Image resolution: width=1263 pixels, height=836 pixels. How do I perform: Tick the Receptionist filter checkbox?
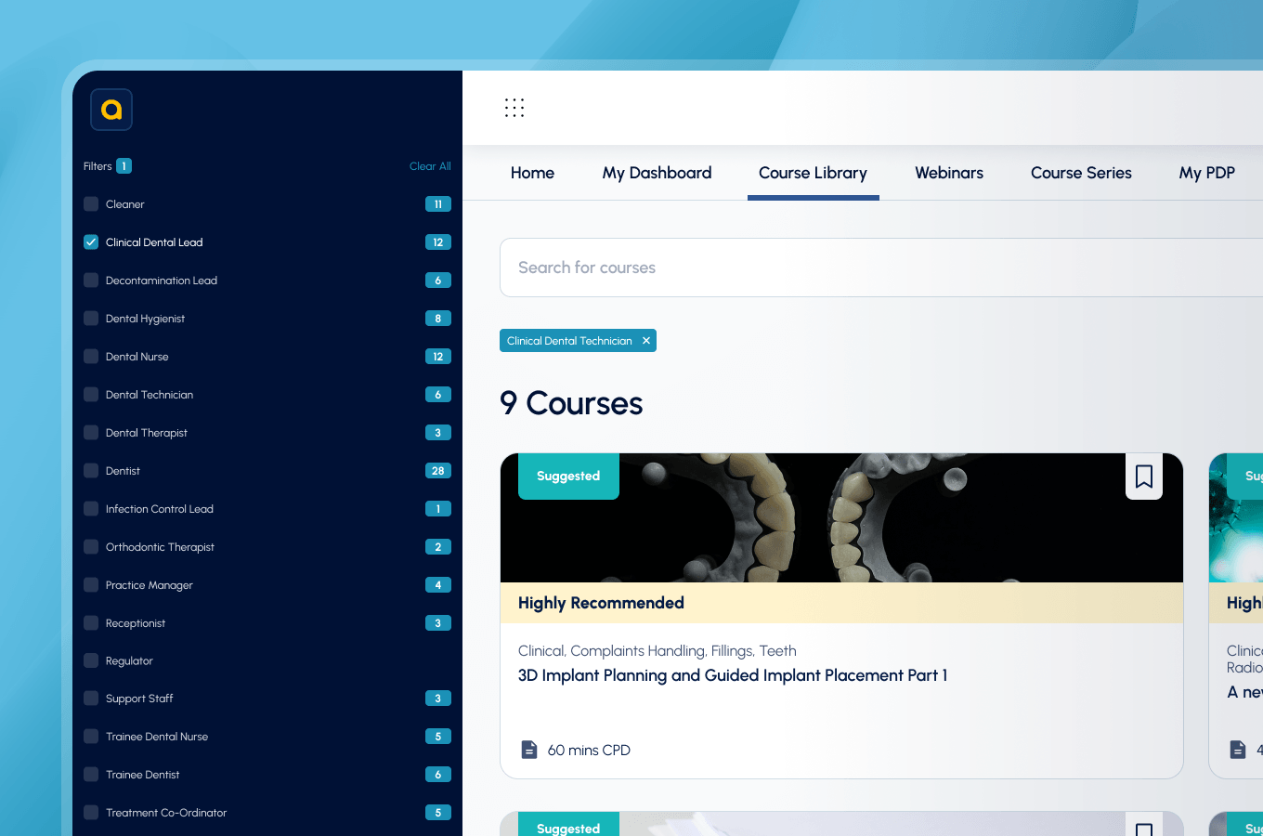coord(91,623)
